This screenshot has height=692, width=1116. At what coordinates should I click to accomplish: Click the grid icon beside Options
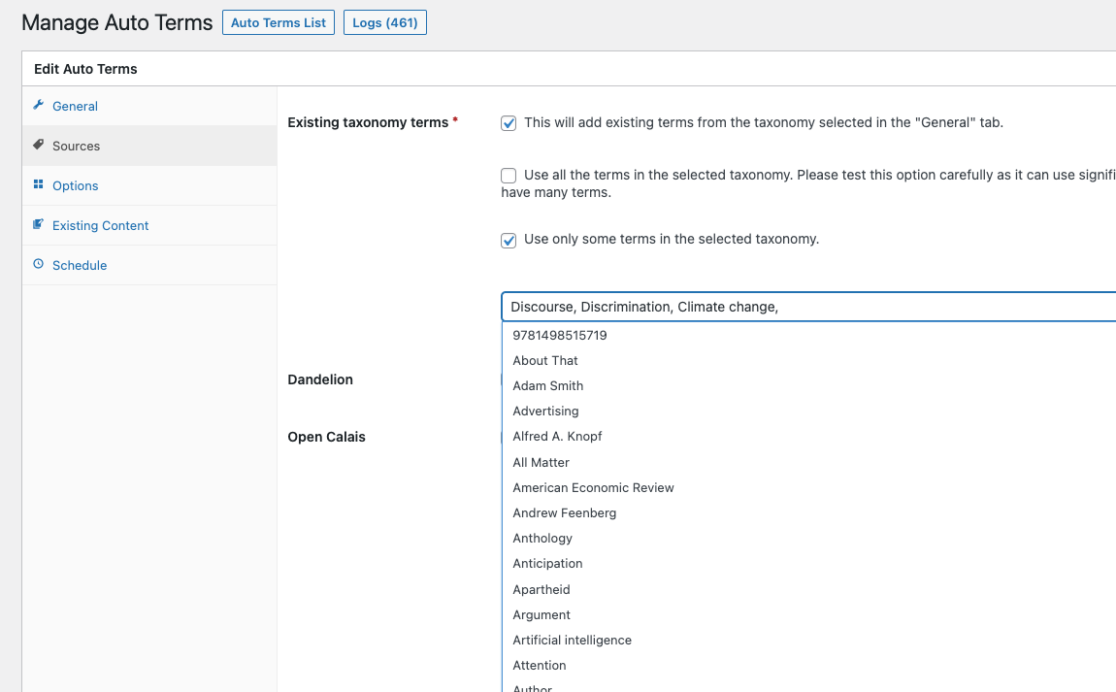click(38, 184)
